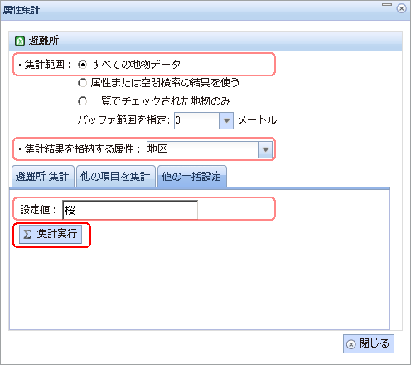Minimize the 属性集計 dialog

tap(387, 5)
